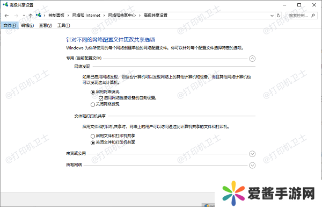Open chevron after 控制面板 breadcrumb
The height and width of the screenshot is (207, 322).
(68, 16)
